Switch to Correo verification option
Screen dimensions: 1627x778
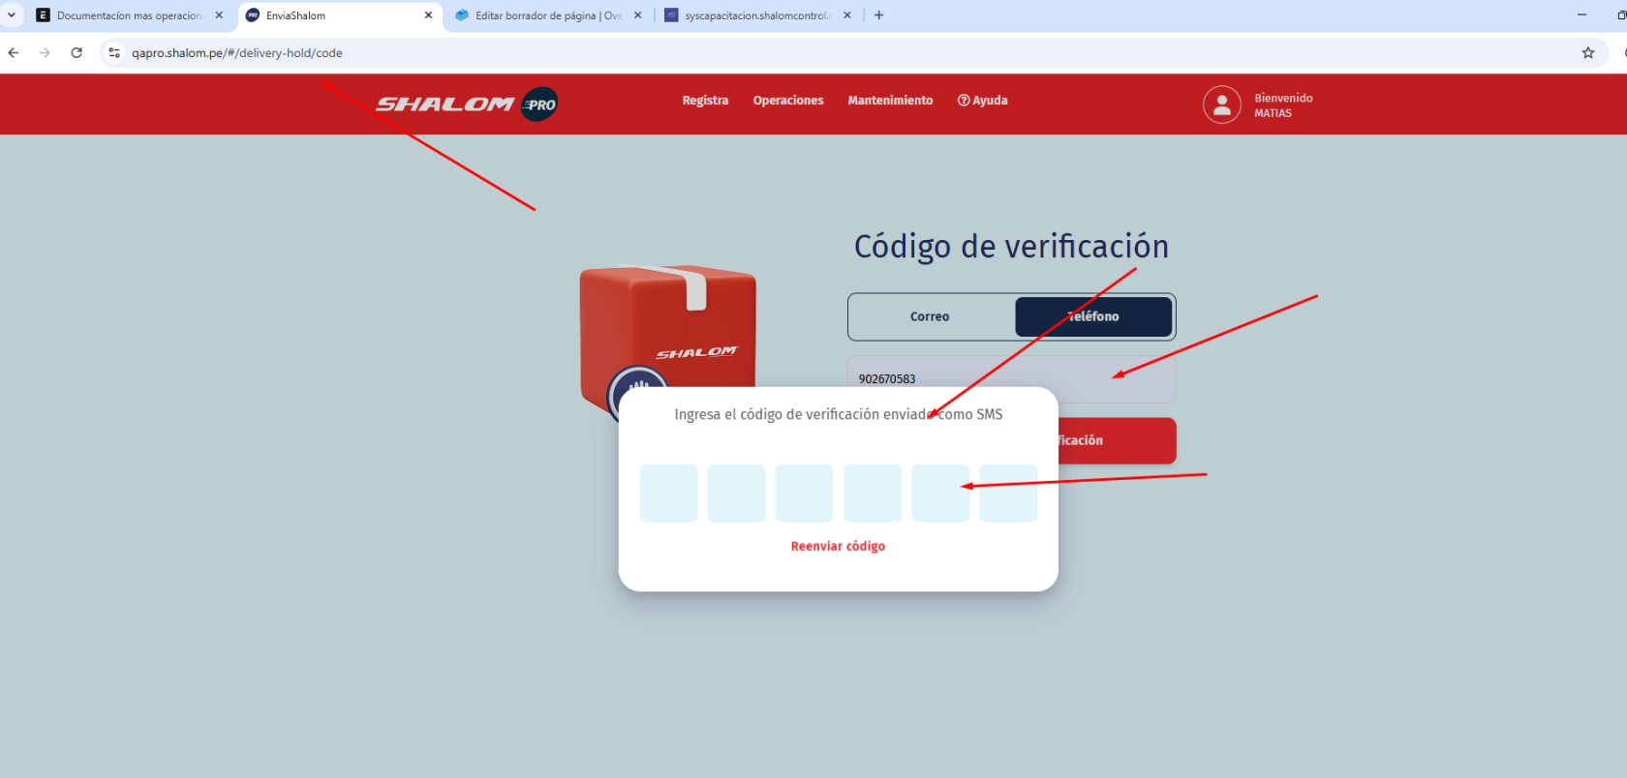pyautogui.click(x=930, y=316)
